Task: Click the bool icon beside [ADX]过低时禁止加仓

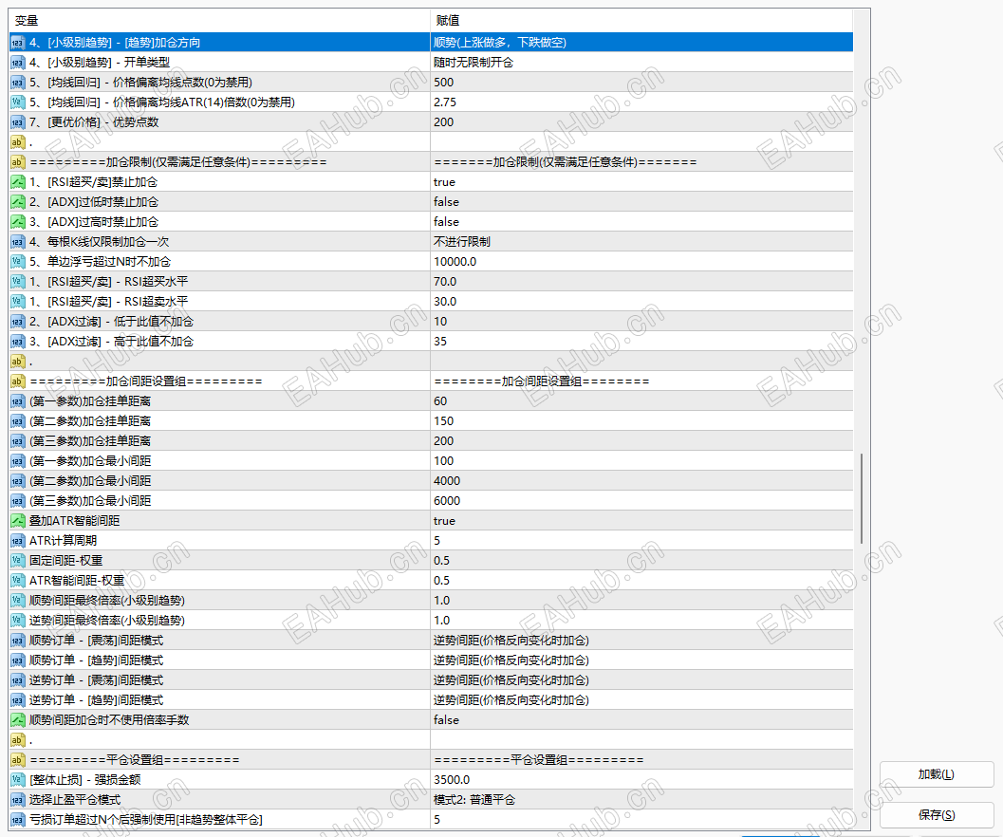Action: pyautogui.click(x=17, y=202)
